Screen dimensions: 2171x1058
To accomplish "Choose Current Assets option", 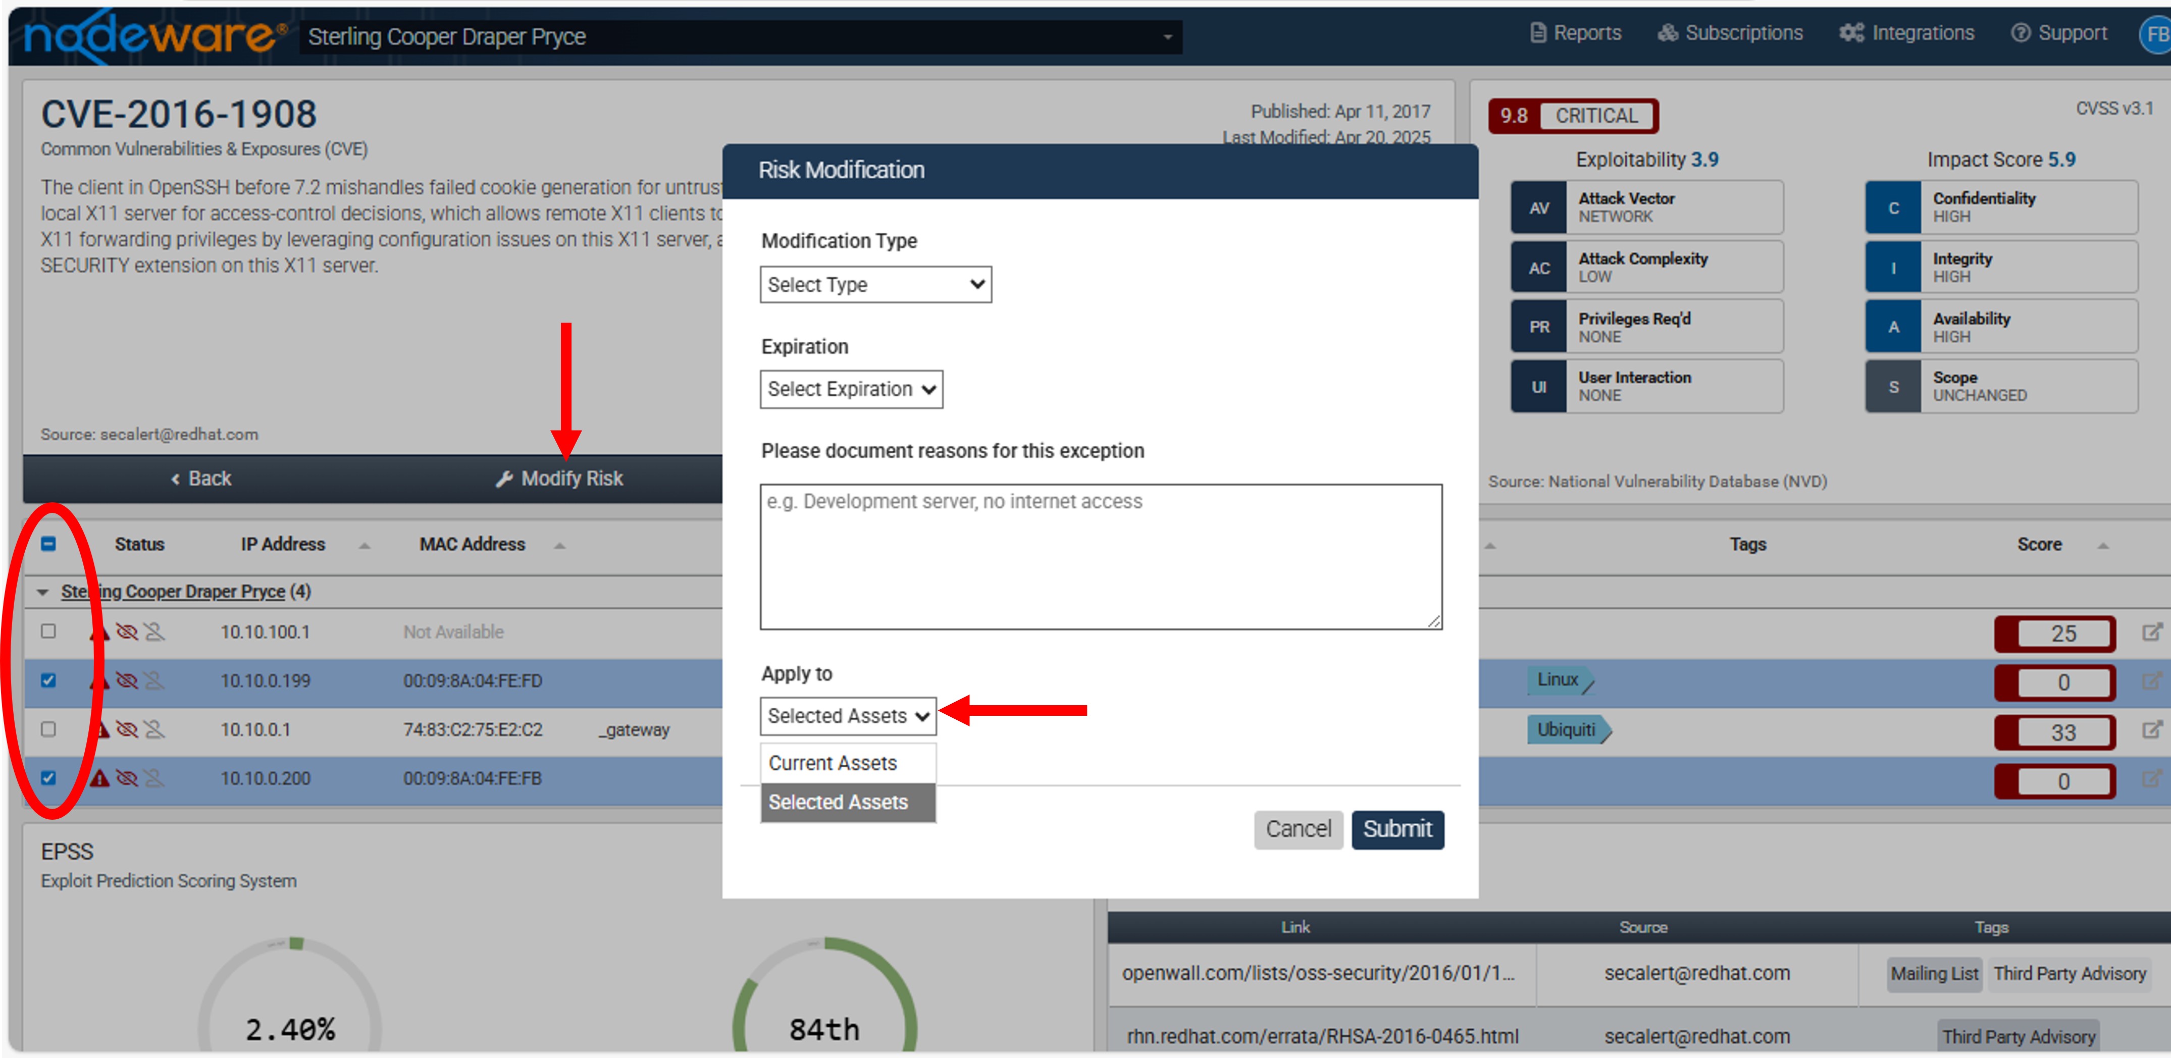I will coord(848,763).
